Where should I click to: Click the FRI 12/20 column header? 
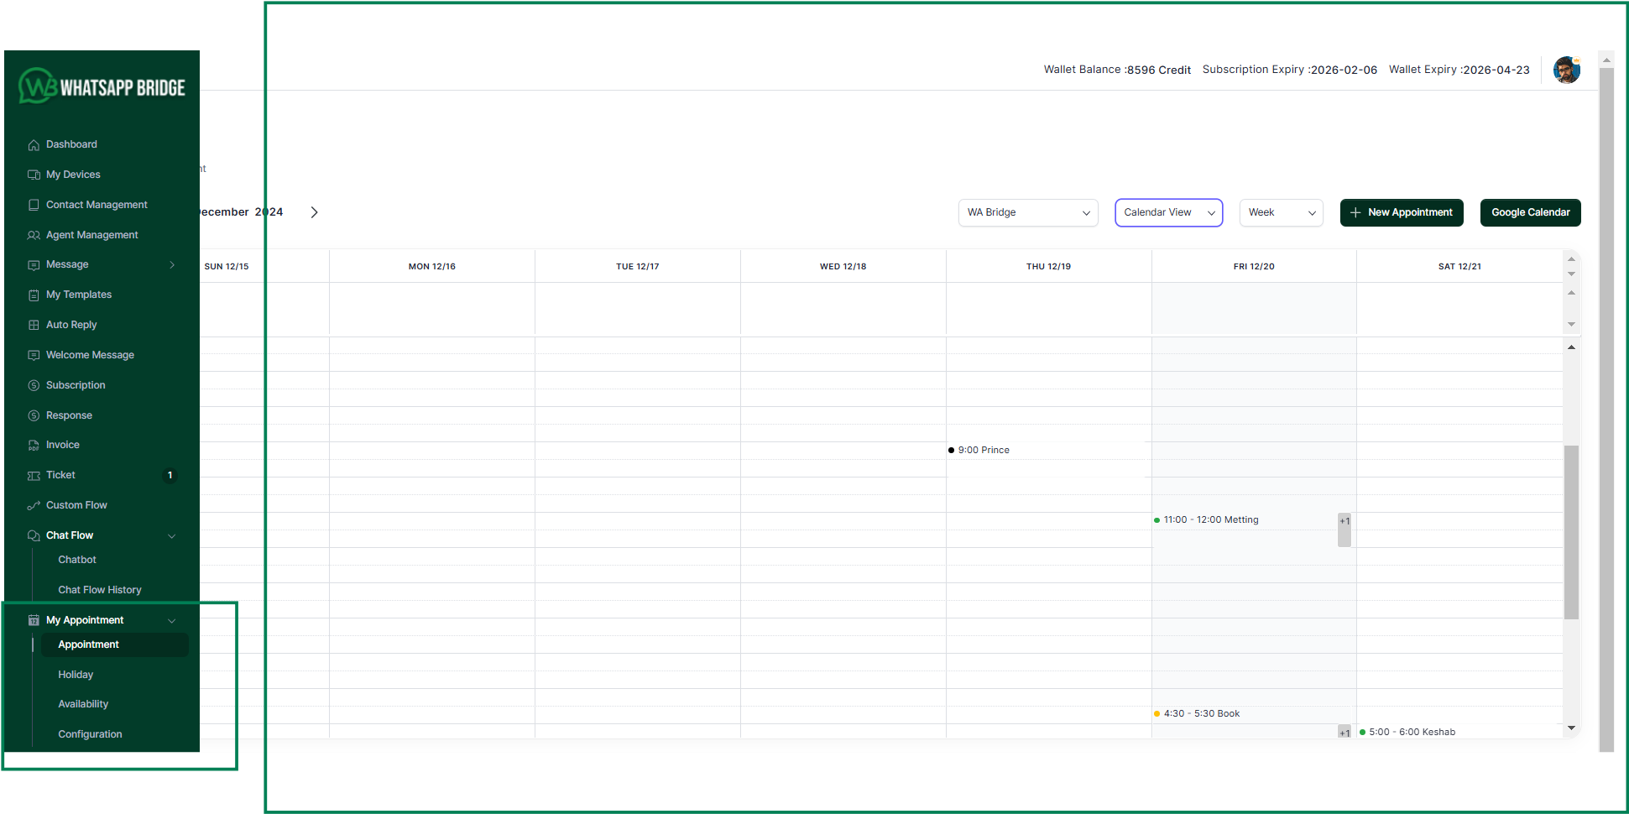[x=1254, y=266]
